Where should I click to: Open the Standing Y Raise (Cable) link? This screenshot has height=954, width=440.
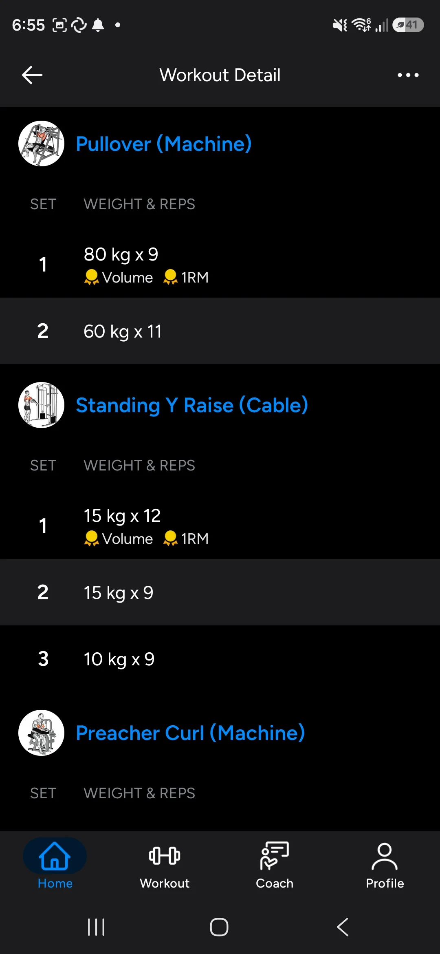click(192, 405)
